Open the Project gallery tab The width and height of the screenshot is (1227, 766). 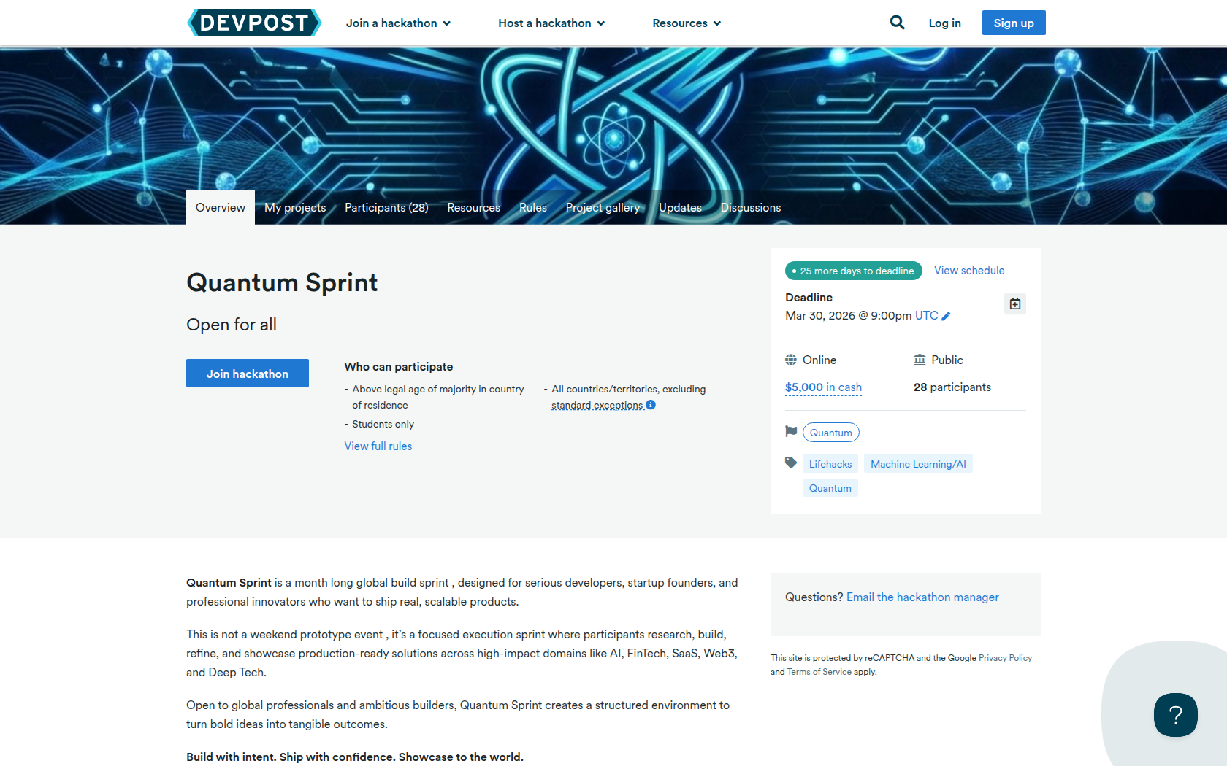[603, 208]
